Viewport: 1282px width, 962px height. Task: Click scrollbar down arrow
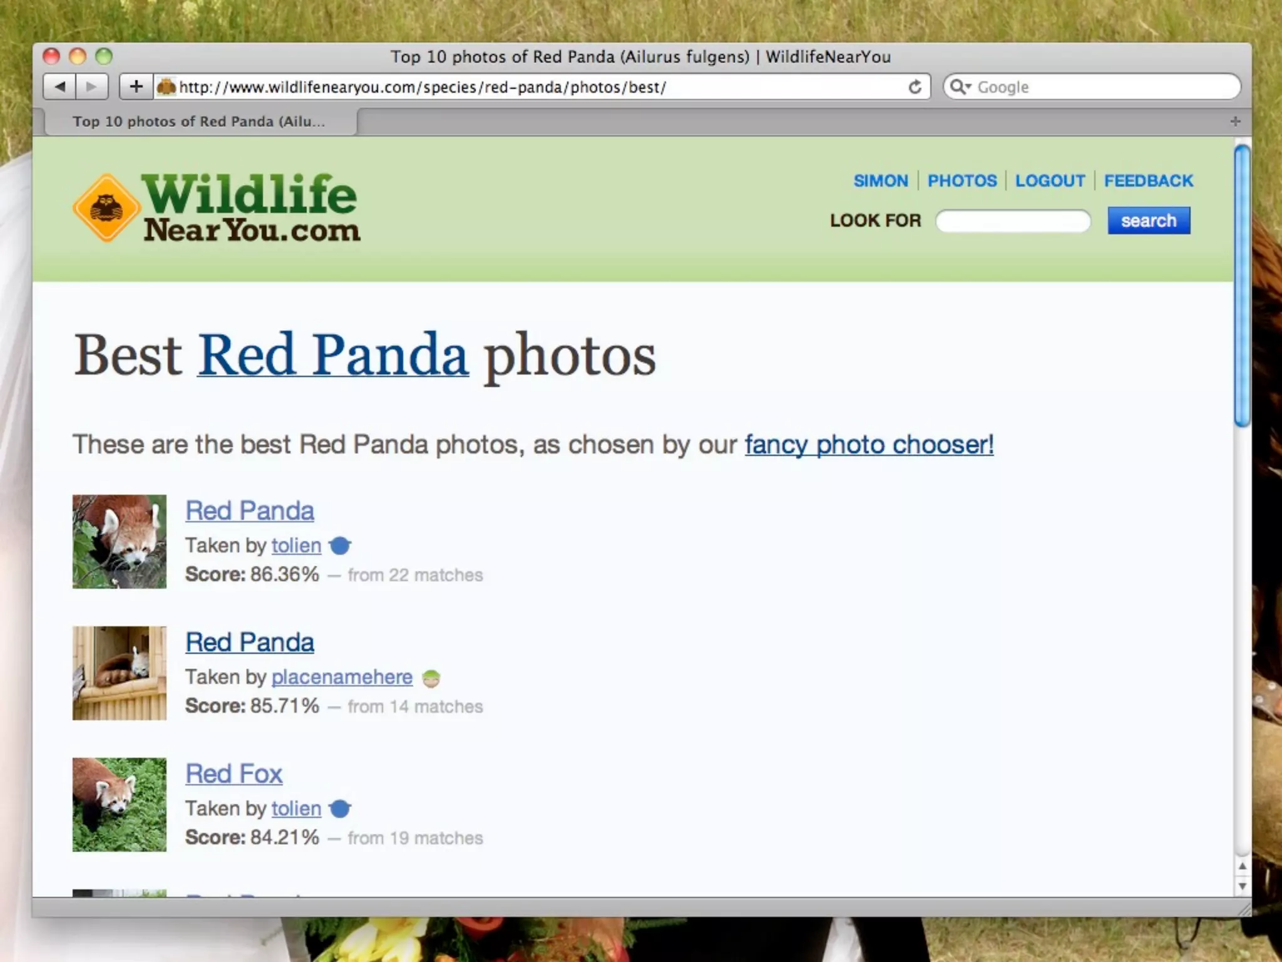click(x=1242, y=886)
